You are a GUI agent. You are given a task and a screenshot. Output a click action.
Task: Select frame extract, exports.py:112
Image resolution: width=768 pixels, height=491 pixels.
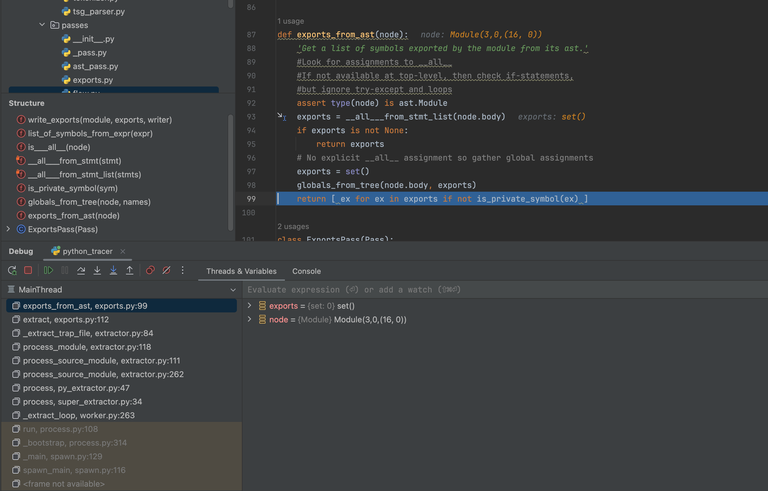point(121,320)
